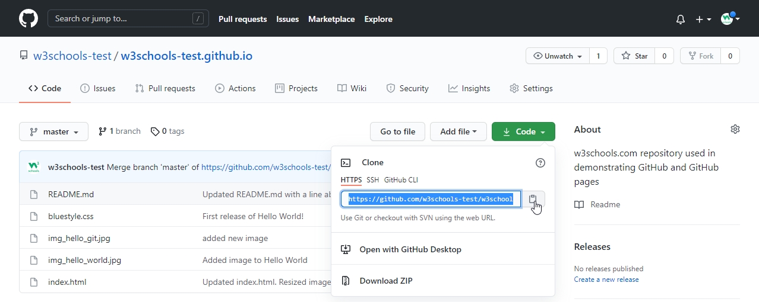759x302 pixels.
Task: Select the SSH clone tab
Action: click(372, 180)
